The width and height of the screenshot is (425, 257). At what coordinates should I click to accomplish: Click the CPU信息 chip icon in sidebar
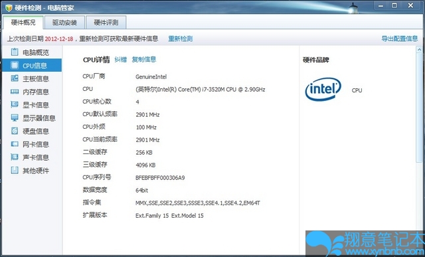pyautogui.click(x=15, y=65)
